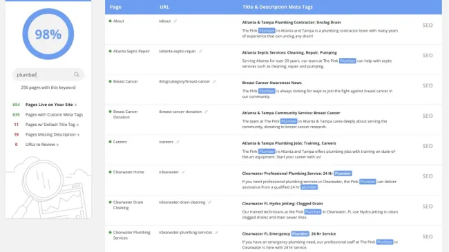This screenshot has height=252, width=449.
Task: Click the magnifying glass illustration in sidebar
Action: (43, 180)
